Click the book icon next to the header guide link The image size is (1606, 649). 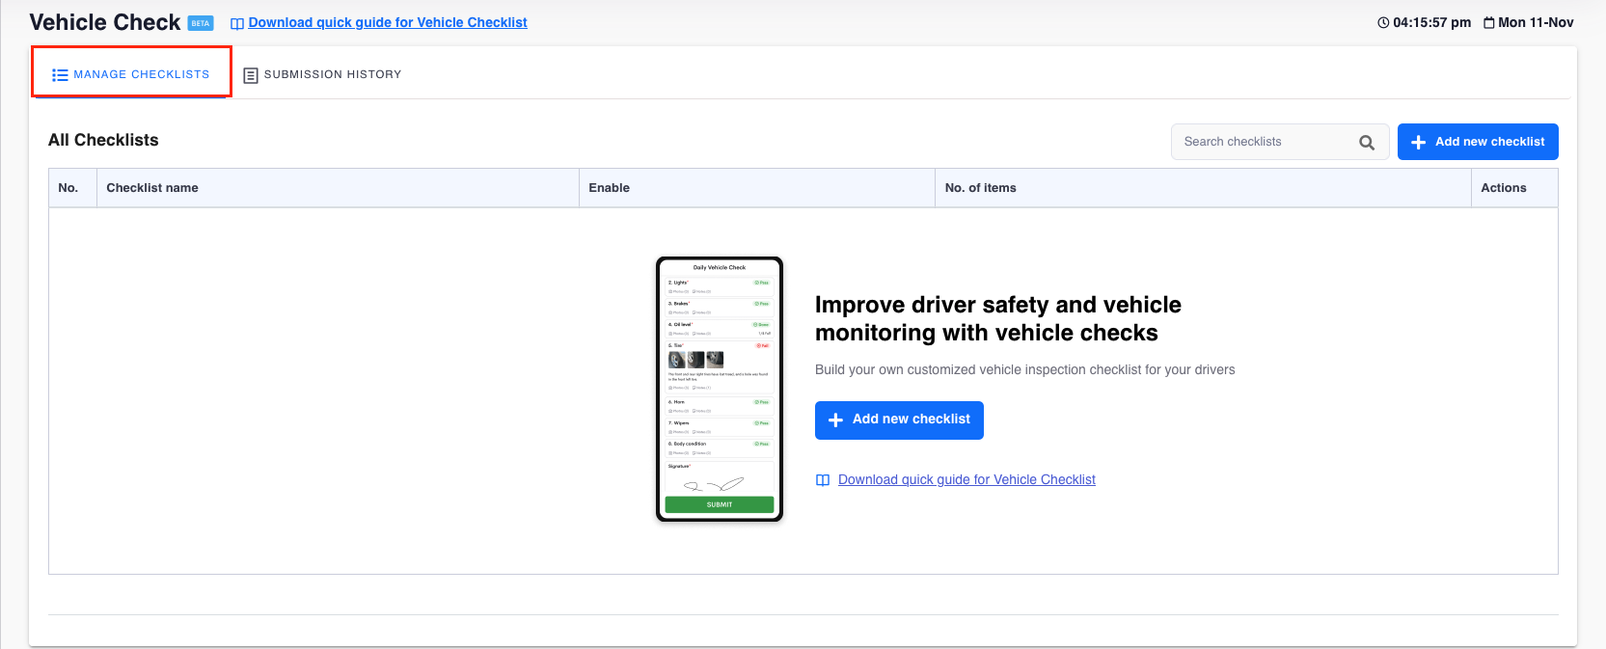coord(237,23)
